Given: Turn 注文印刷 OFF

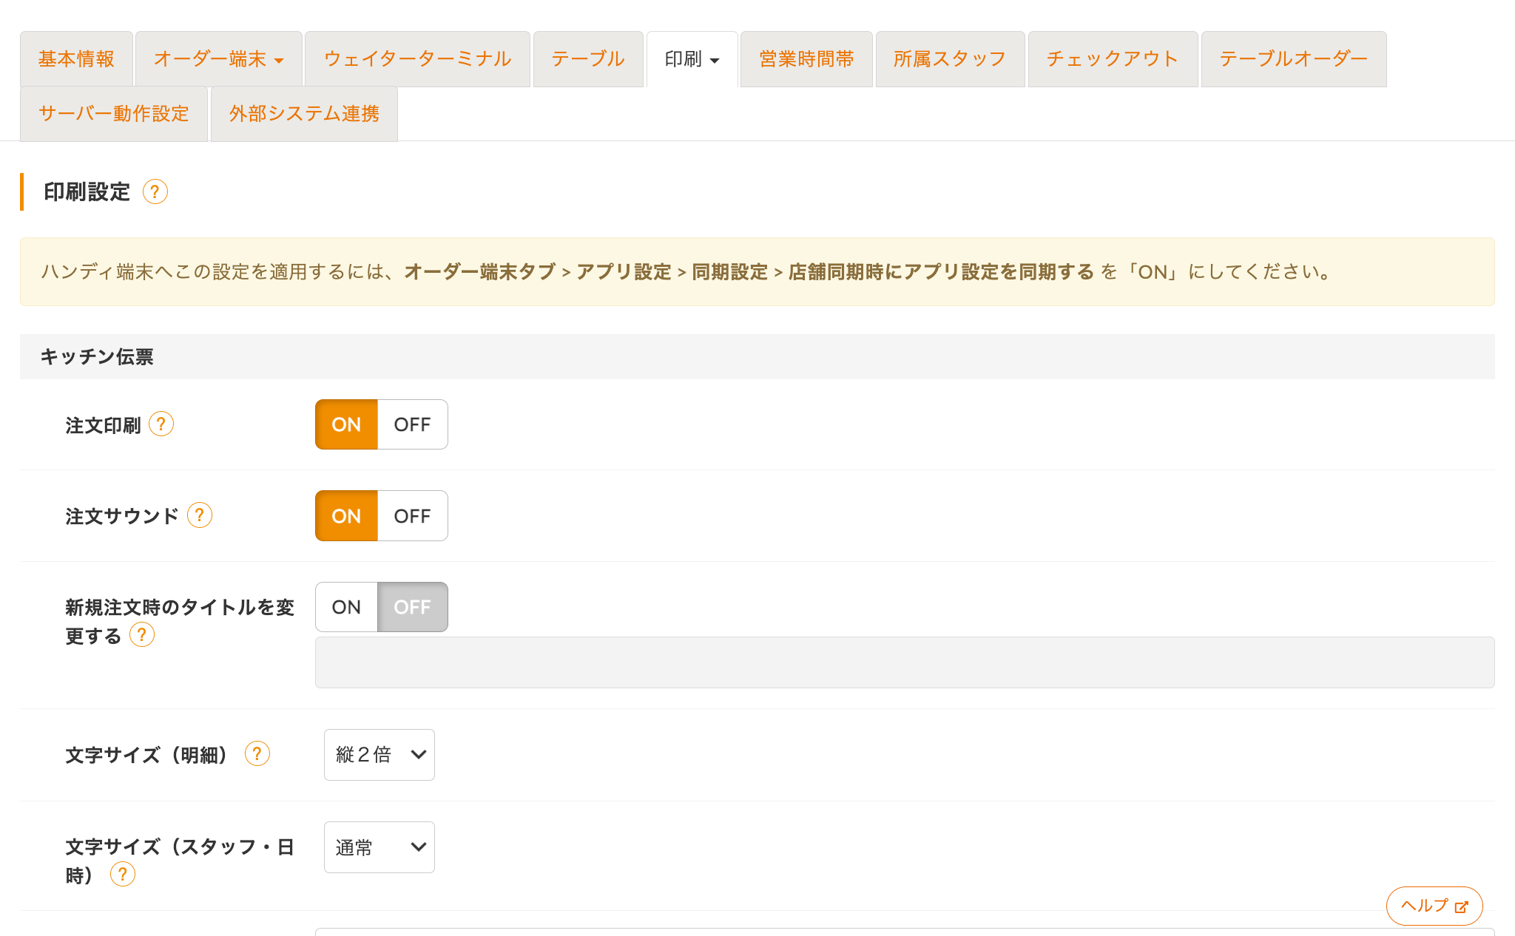Looking at the screenshot, I should coord(412,424).
